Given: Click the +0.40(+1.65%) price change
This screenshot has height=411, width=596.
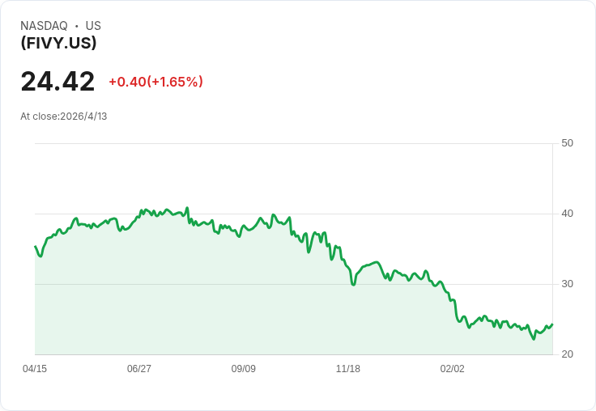Looking at the screenshot, I should (x=155, y=82).
